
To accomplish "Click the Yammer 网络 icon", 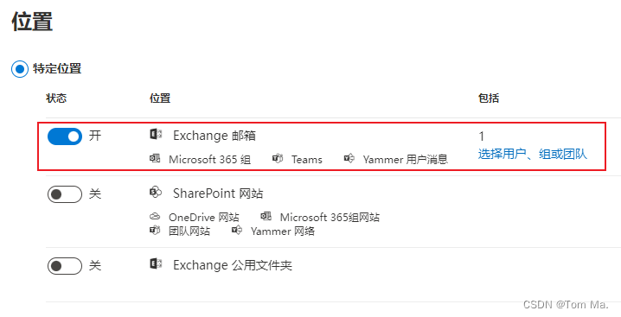I will click(237, 230).
